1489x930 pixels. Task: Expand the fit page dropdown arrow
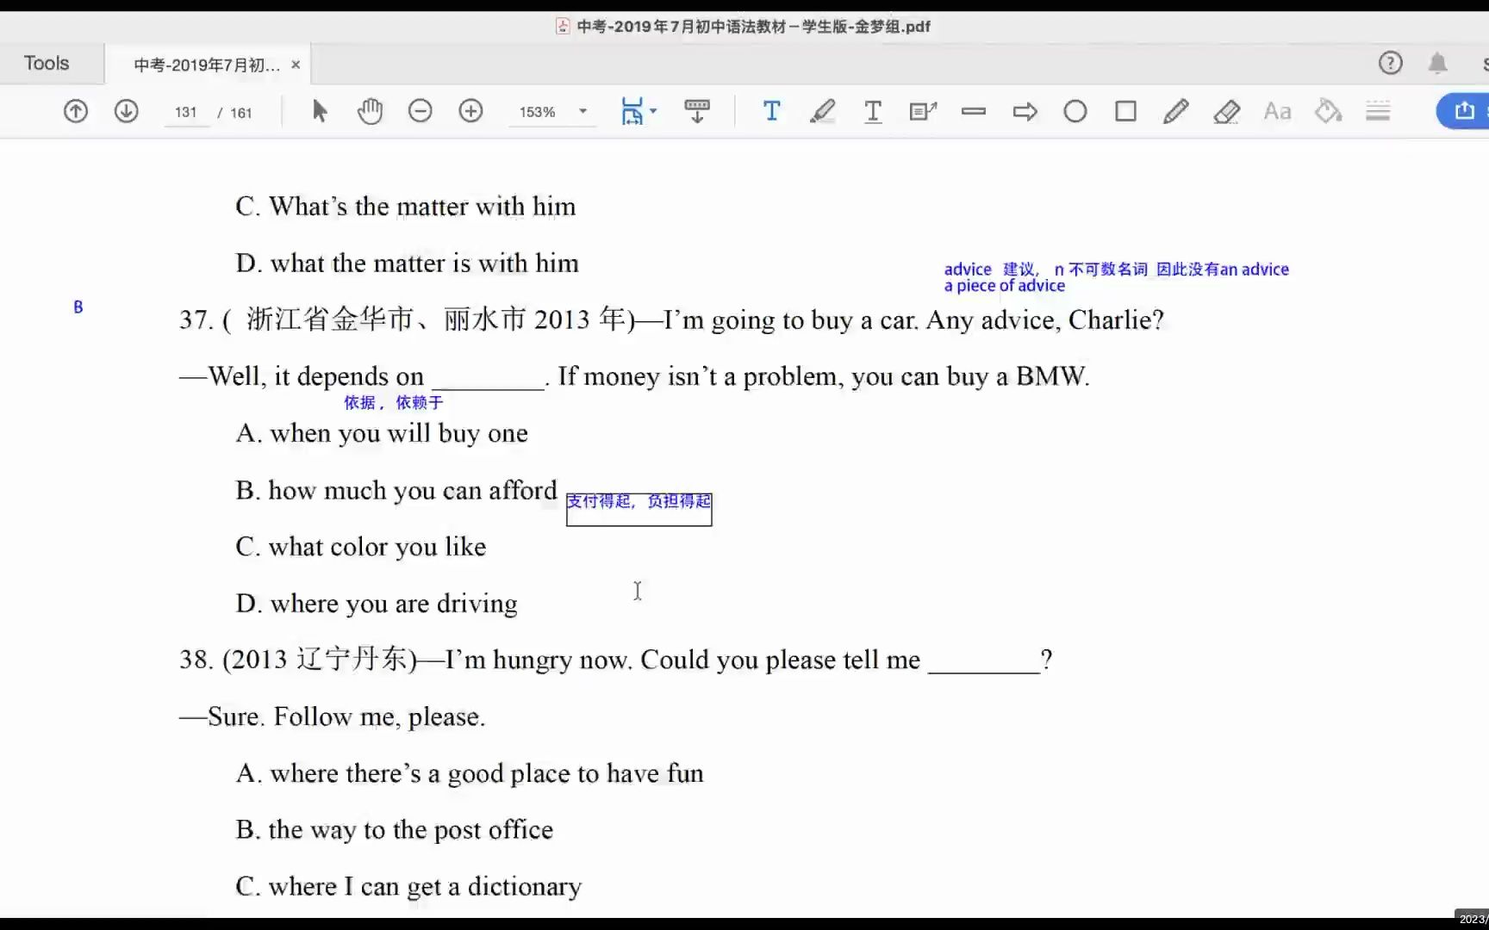click(x=653, y=111)
